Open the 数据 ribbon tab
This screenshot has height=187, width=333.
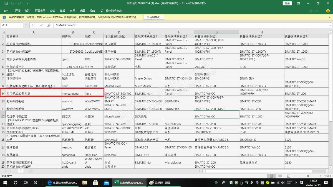tap(62, 11)
